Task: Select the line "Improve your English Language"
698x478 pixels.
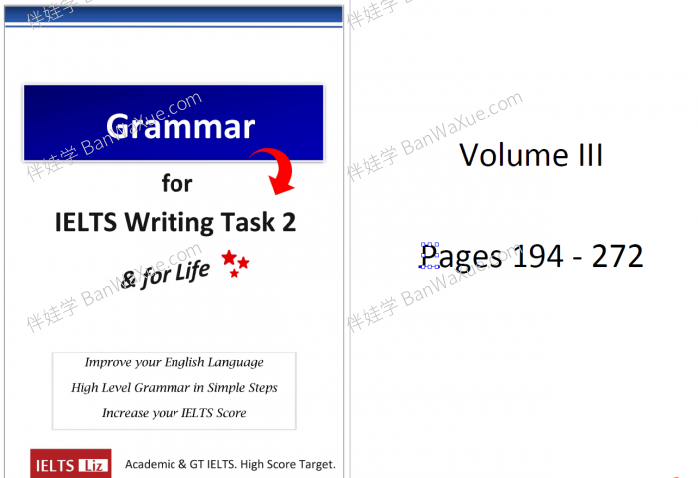Action: click(x=174, y=362)
